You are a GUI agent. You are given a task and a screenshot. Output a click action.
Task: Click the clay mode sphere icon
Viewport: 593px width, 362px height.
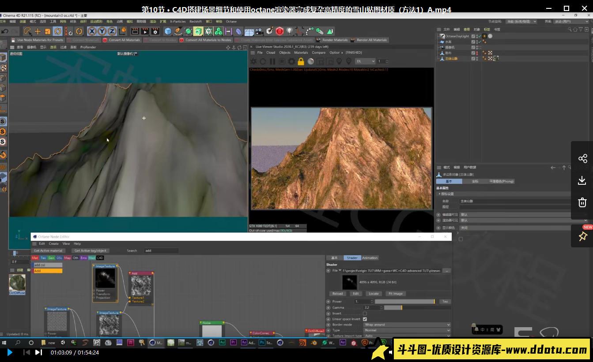[x=311, y=61]
